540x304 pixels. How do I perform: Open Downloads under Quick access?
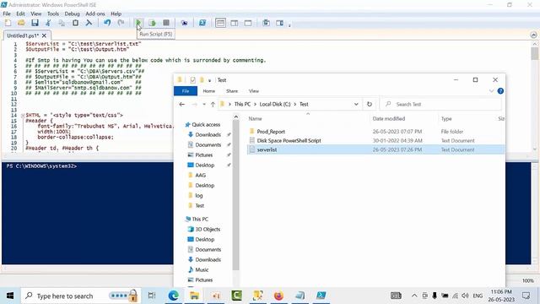pos(208,135)
